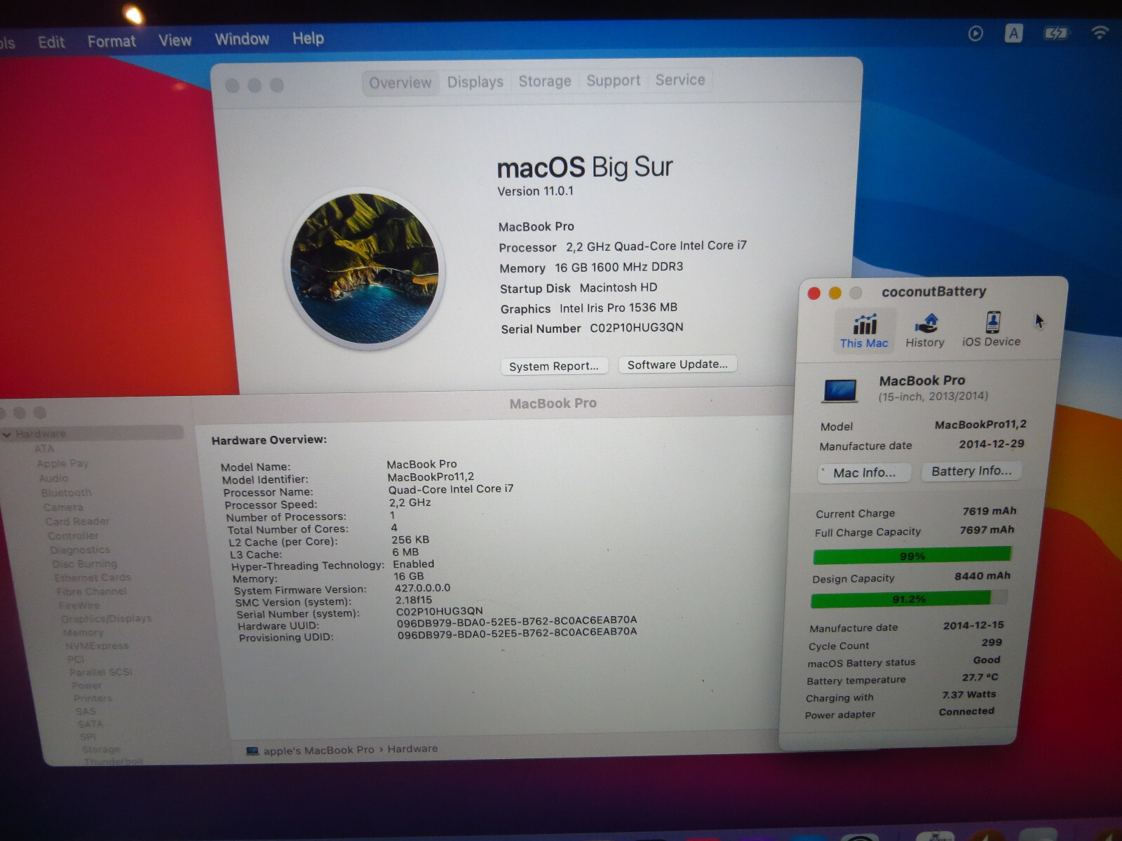Select Apple Pay in System Information sidebar
This screenshot has height=841, width=1122.
[62, 463]
